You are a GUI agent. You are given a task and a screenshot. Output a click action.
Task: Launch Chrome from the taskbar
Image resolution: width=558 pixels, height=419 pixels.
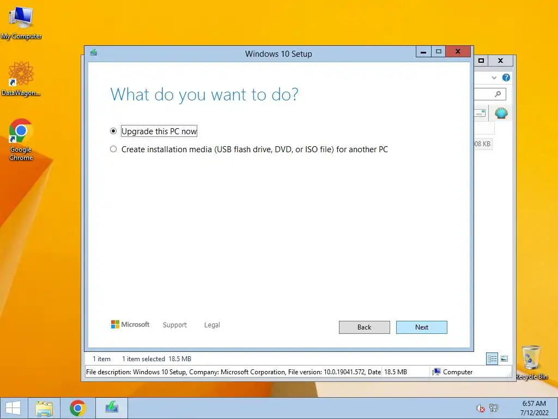pyautogui.click(x=77, y=408)
